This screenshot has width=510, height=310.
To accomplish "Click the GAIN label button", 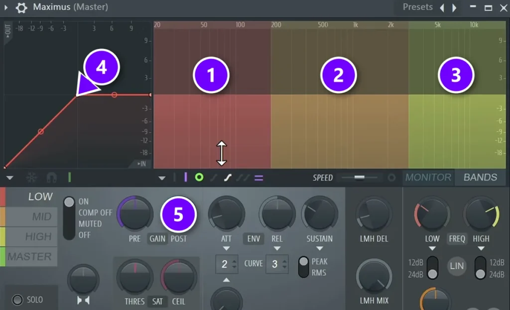I will (x=157, y=239).
